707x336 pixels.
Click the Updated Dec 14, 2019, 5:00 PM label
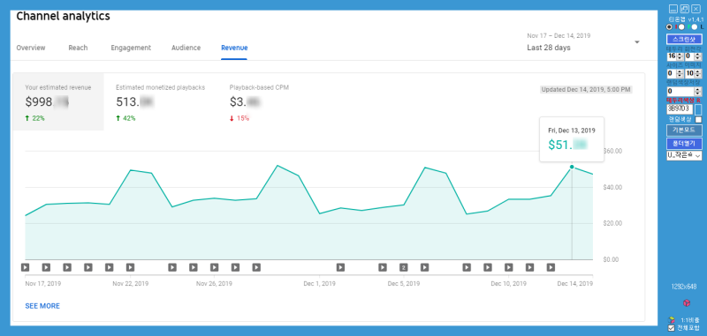pos(586,89)
